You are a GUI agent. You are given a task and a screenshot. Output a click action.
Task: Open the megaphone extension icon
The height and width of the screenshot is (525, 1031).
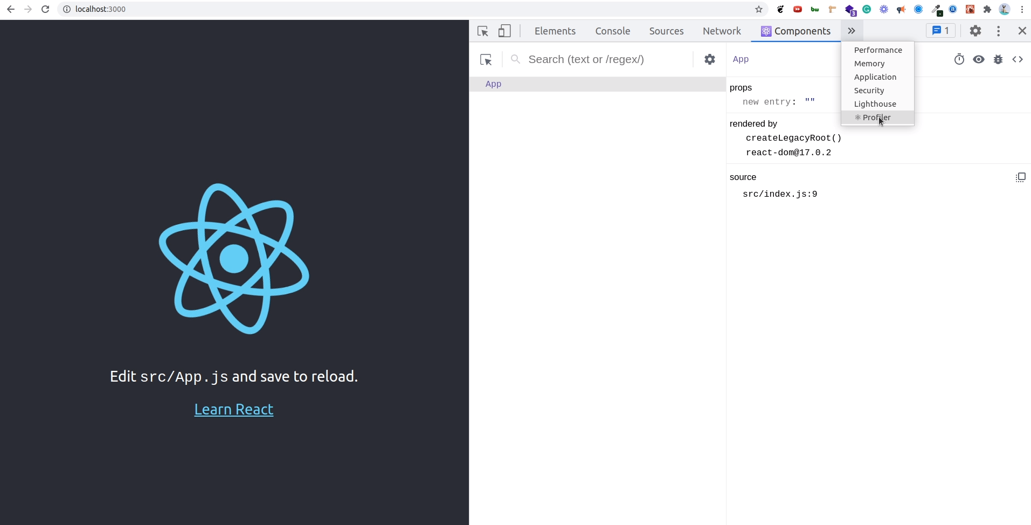(901, 9)
